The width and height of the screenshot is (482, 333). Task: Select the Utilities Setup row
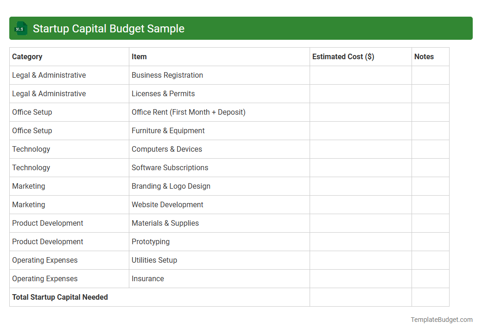pos(154,260)
